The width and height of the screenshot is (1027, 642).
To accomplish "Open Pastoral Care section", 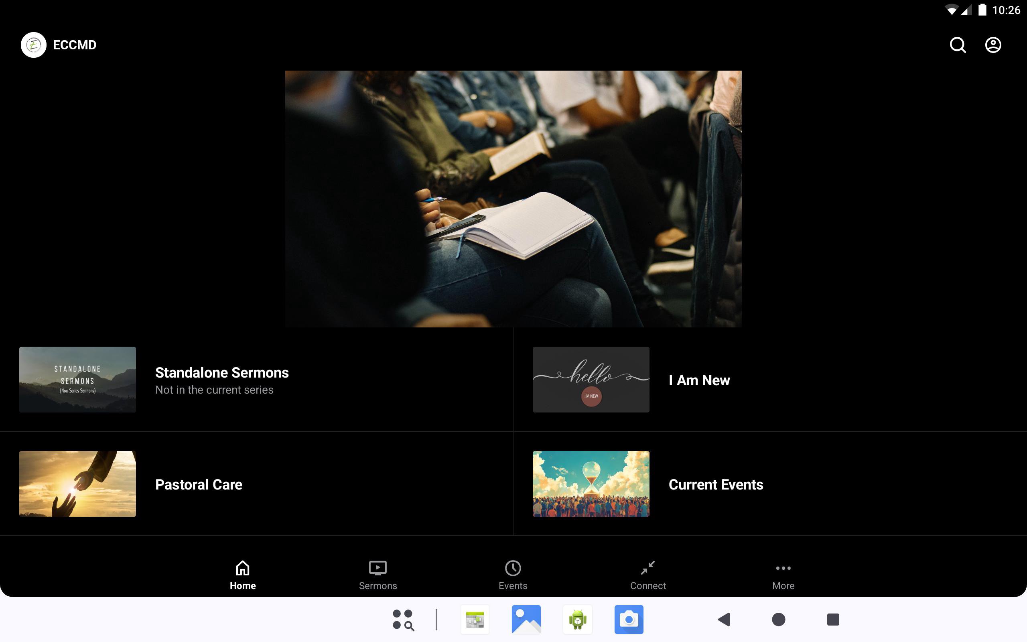I will [199, 484].
